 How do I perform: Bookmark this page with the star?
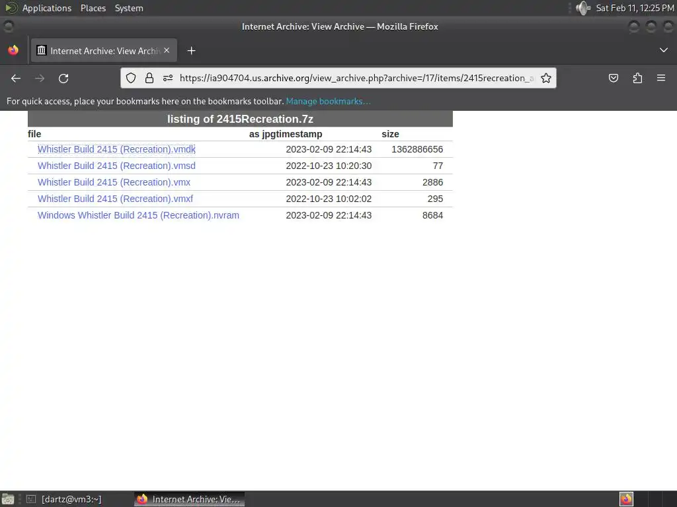coord(545,78)
